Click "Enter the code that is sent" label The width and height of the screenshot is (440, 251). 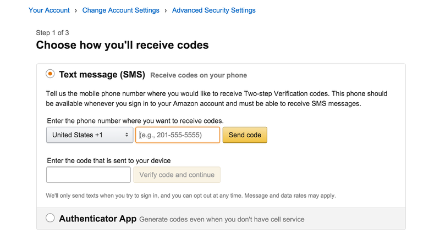109,160
